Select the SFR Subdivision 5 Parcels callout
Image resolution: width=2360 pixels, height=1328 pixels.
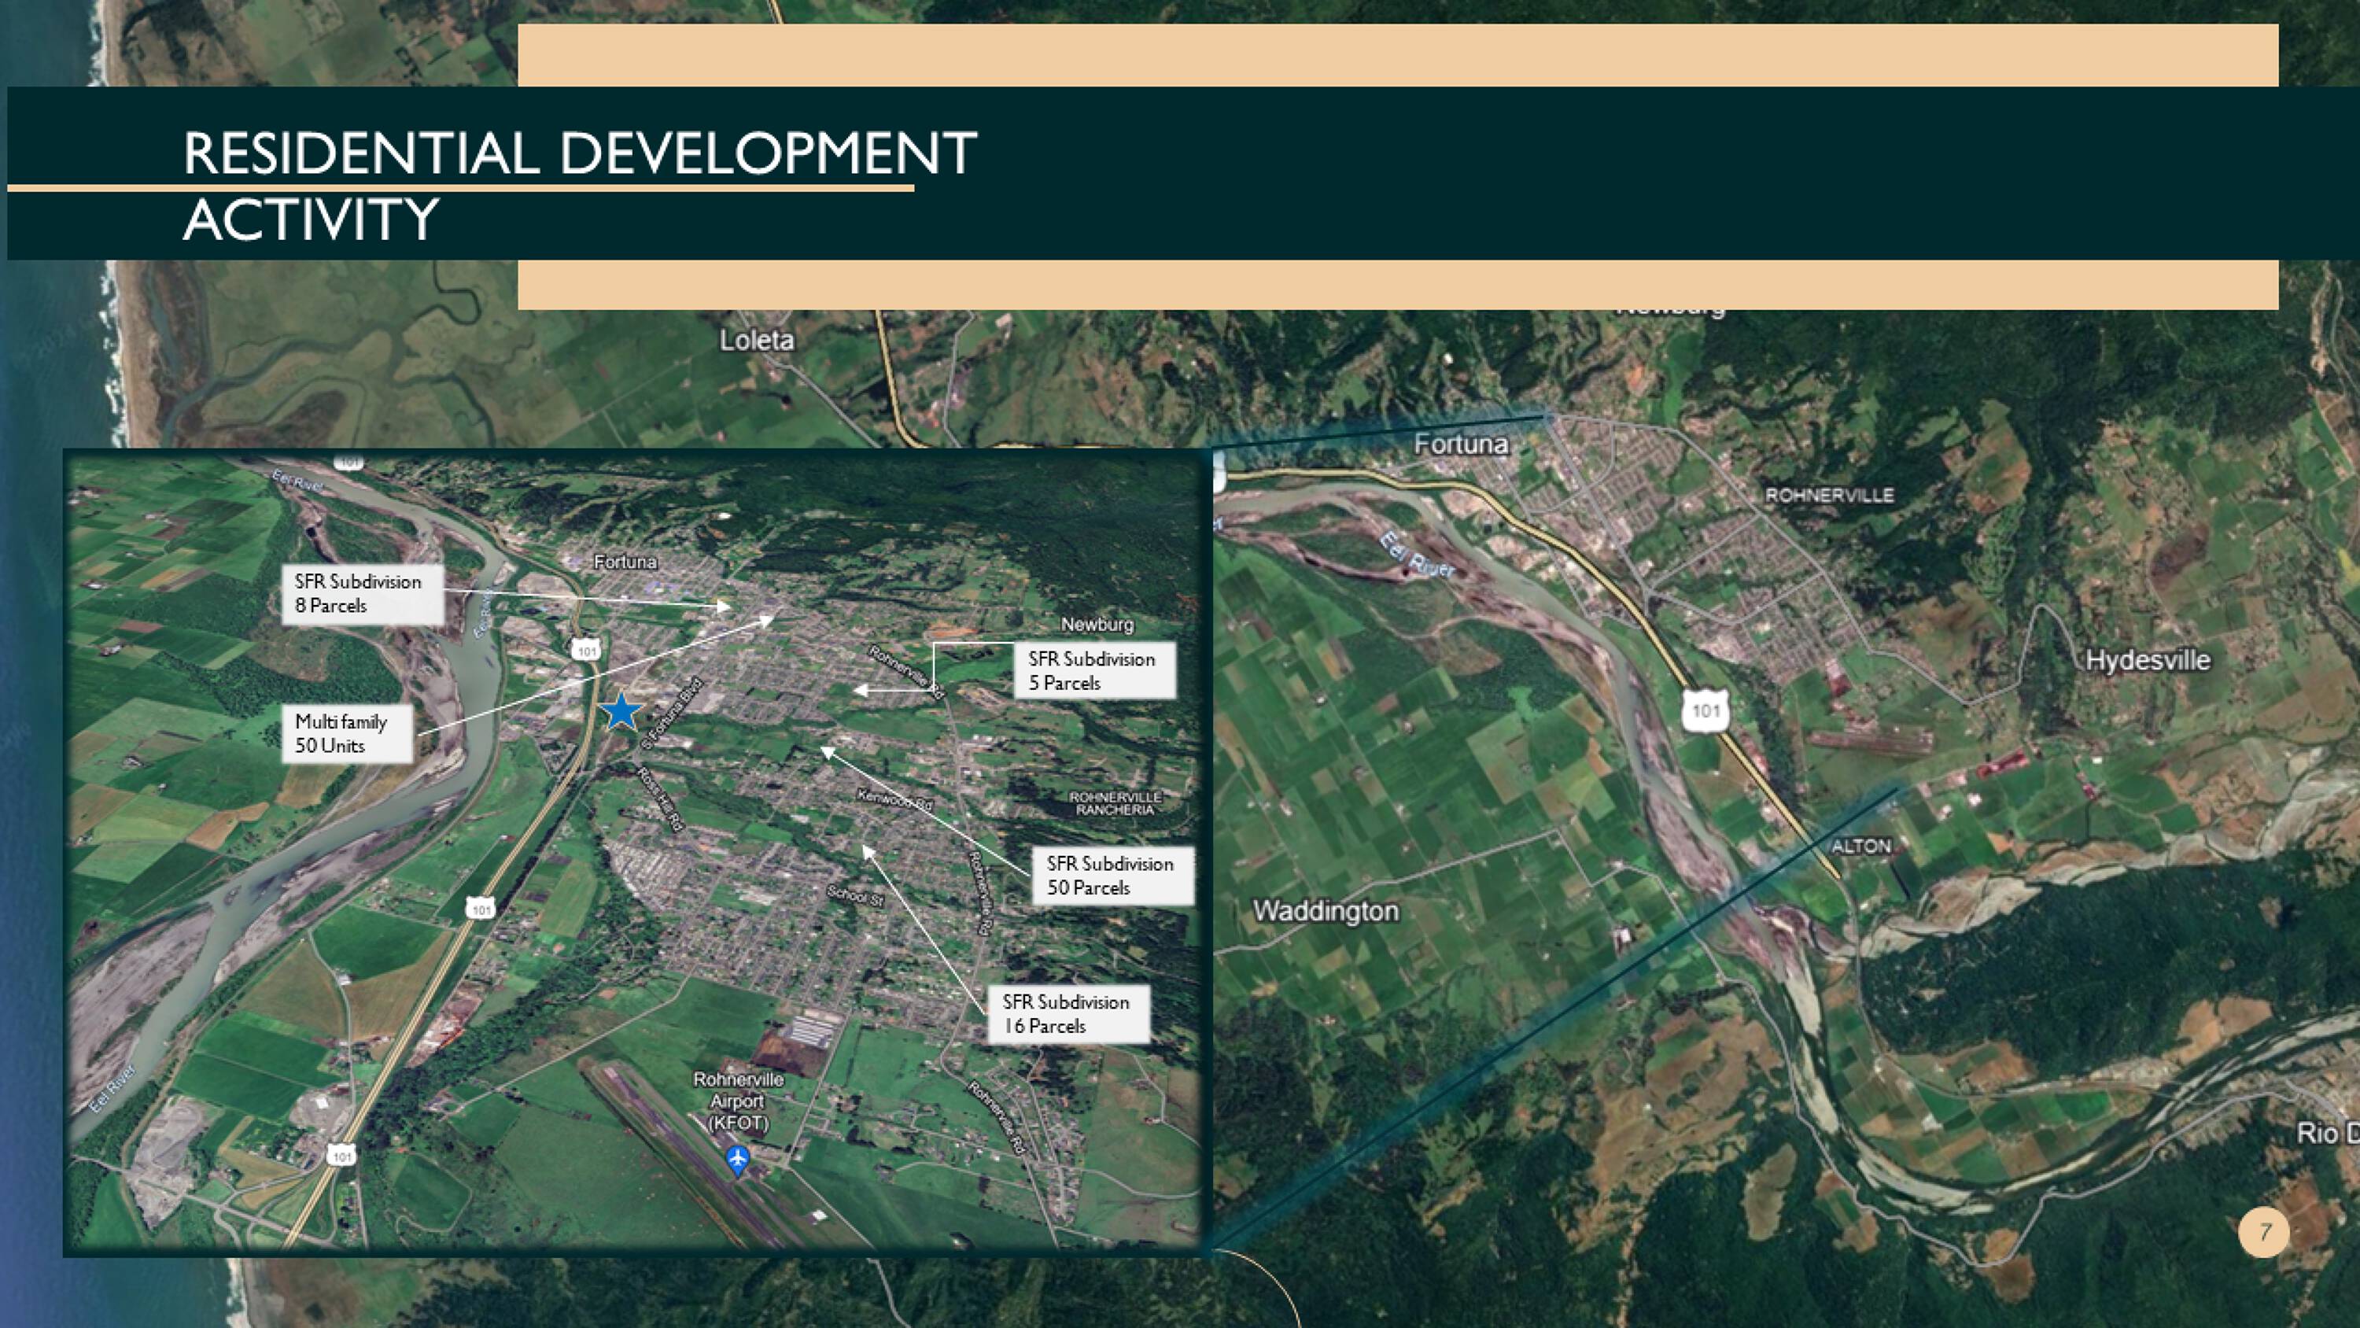coord(1095,671)
